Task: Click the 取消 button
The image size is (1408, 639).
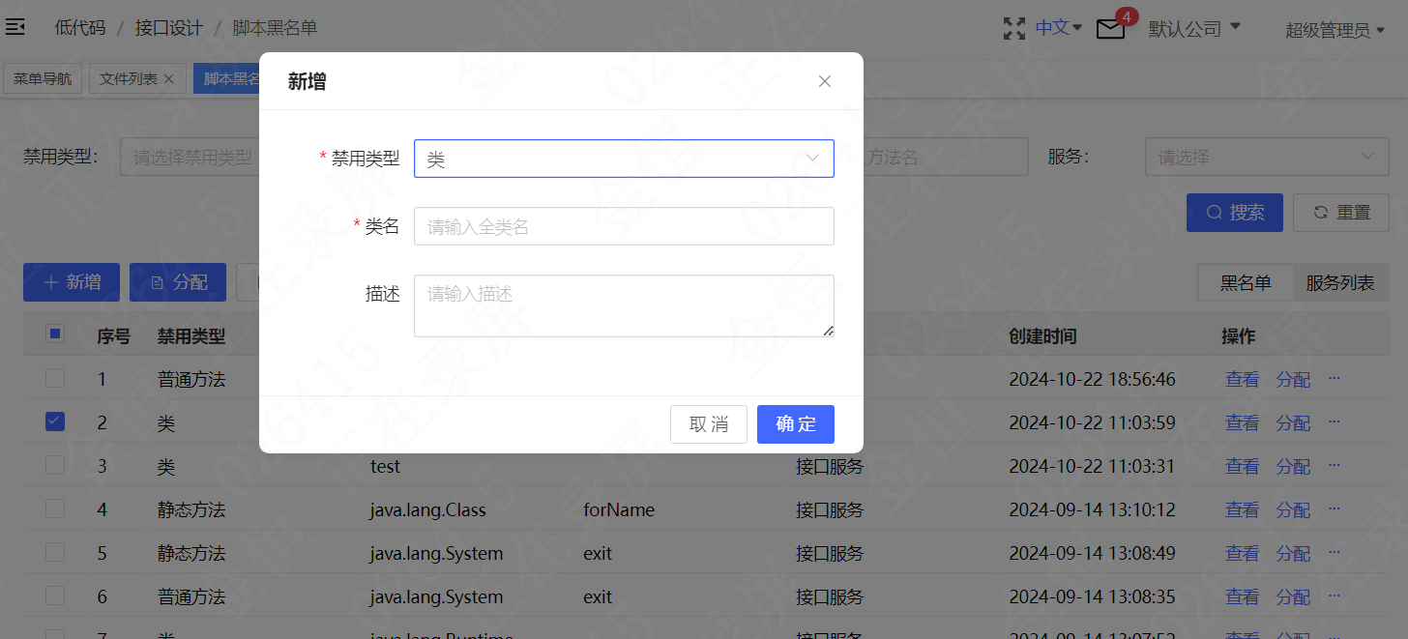Action: [x=709, y=424]
